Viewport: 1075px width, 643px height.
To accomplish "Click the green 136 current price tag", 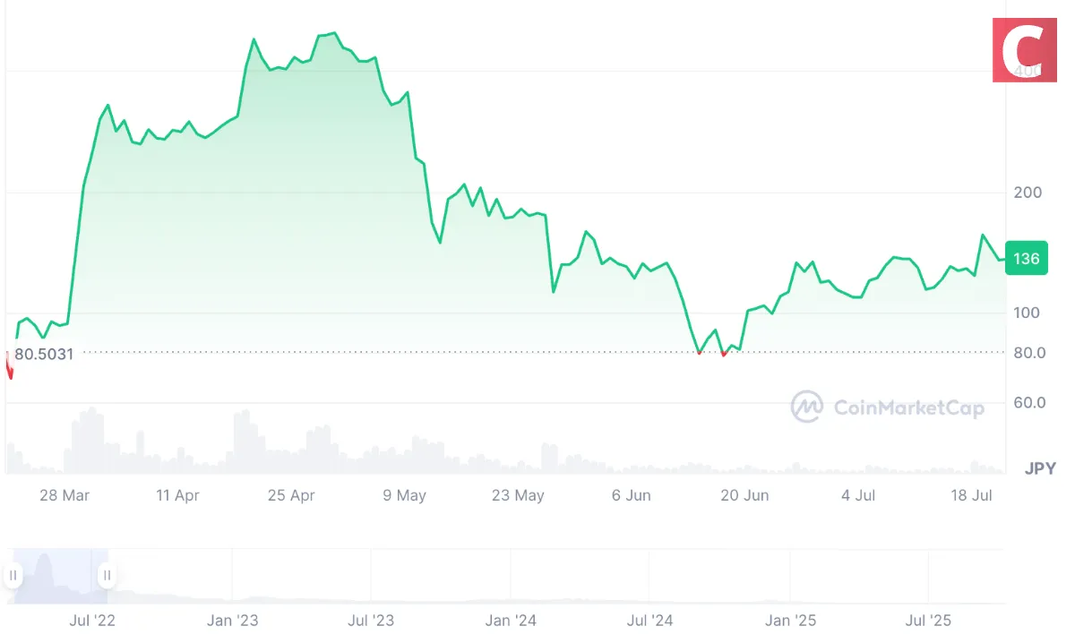I will tap(1025, 260).
